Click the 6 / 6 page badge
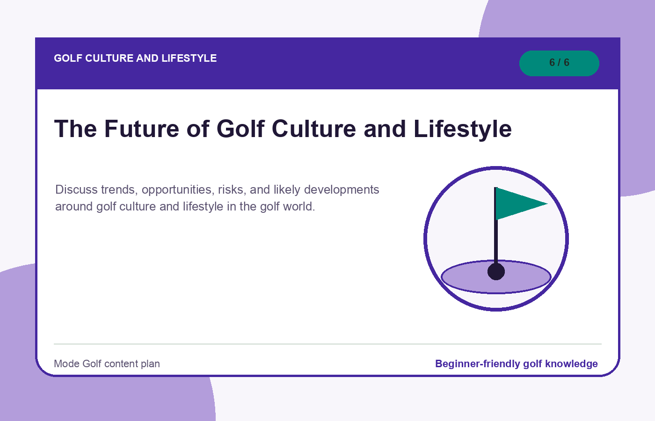655x421 pixels. click(x=559, y=63)
